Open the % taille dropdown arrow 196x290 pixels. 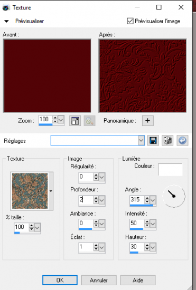coord(37,227)
